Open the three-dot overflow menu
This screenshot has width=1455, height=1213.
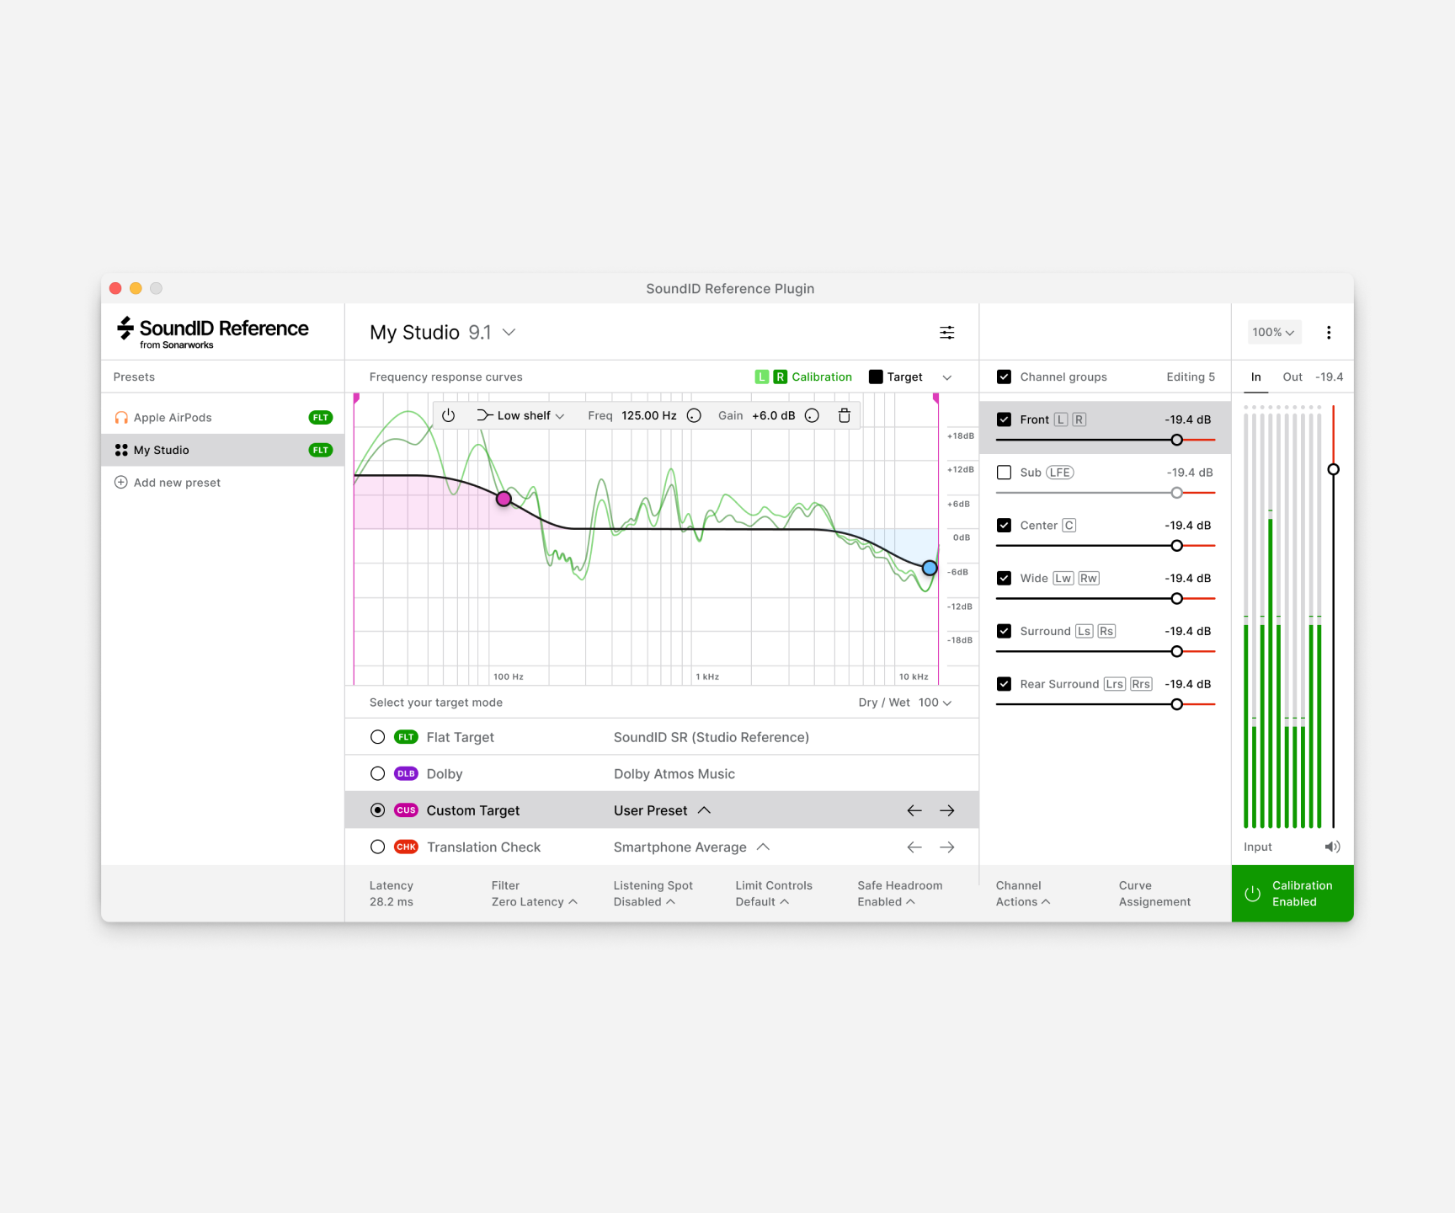(x=1329, y=332)
